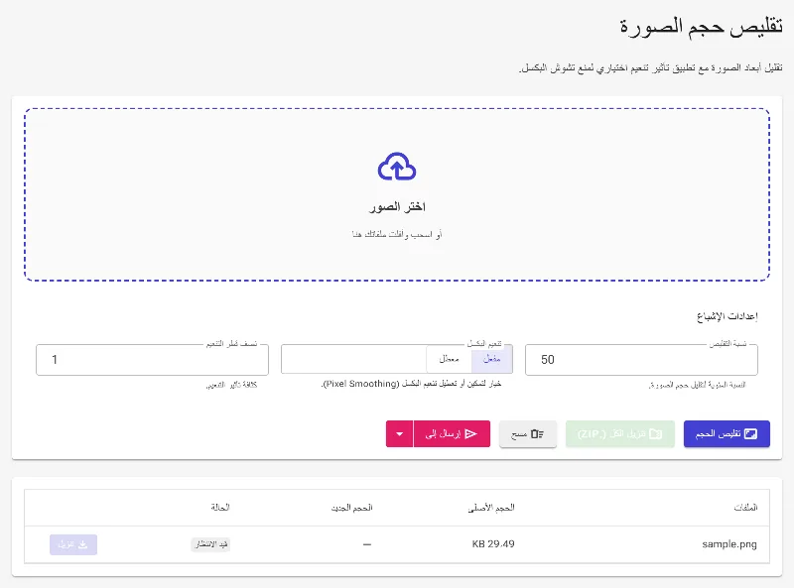Click the download arrow icon in the sample.png row
This screenshot has width=794, height=588.
83,544
